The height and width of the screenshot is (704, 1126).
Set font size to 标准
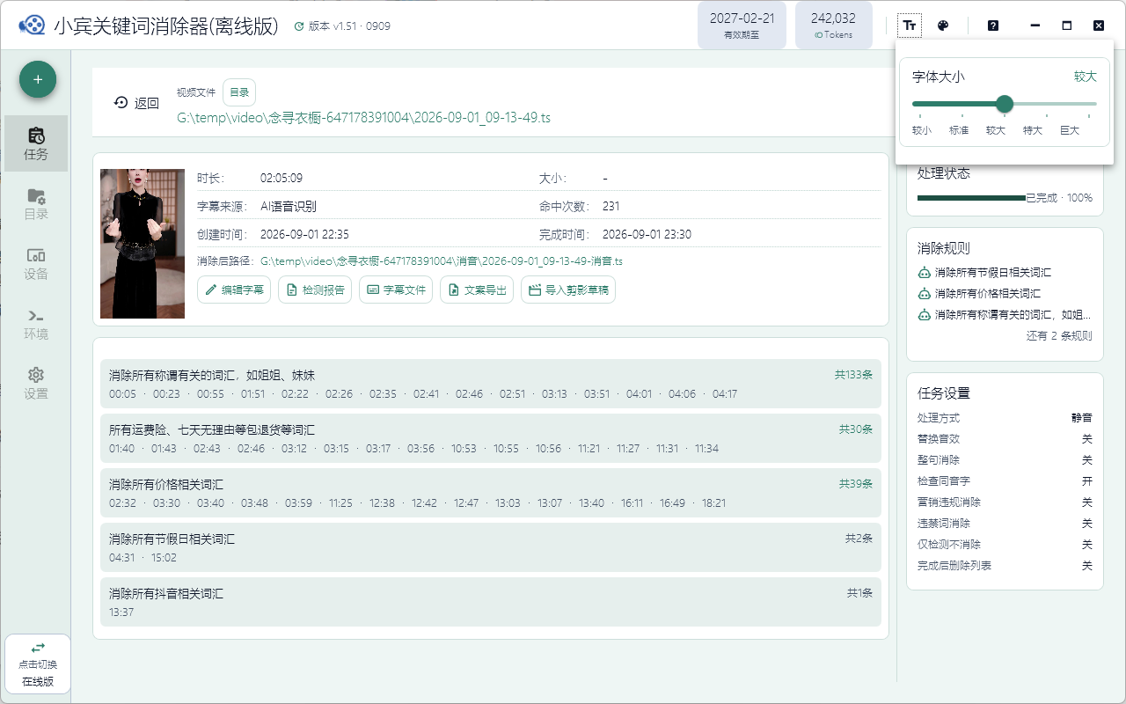958,130
